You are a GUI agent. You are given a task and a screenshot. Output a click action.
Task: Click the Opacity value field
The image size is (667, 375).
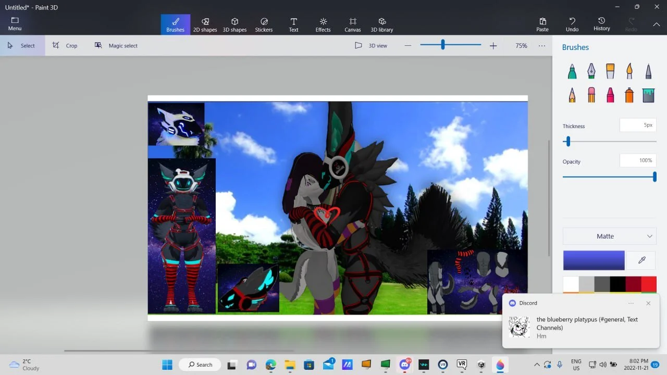pyautogui.click(x=638, y=160)
